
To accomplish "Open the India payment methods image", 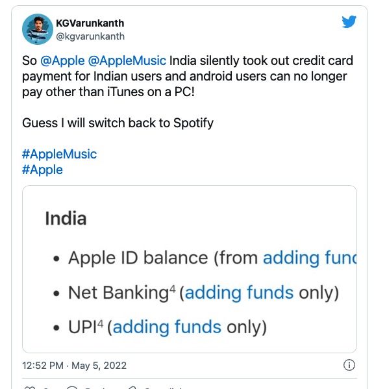I will [x=190, y=269].
